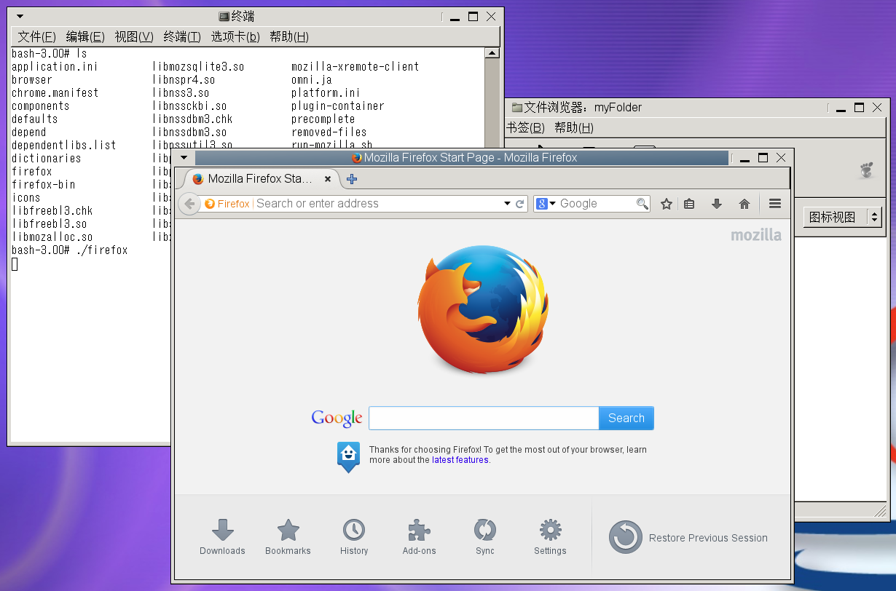Click the Firefox back arrow button
The height and width of the screenshot is (591, 896).
[189, 204]
